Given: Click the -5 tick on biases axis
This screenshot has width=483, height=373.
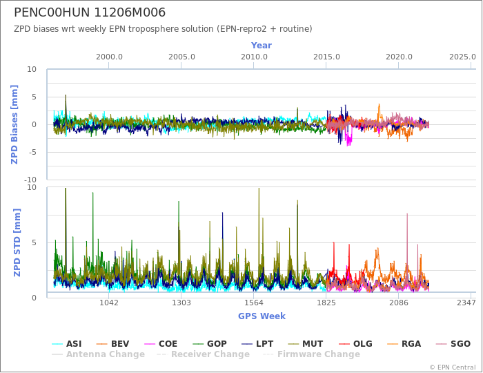Looking at the screenshot, I should (32, 152).
